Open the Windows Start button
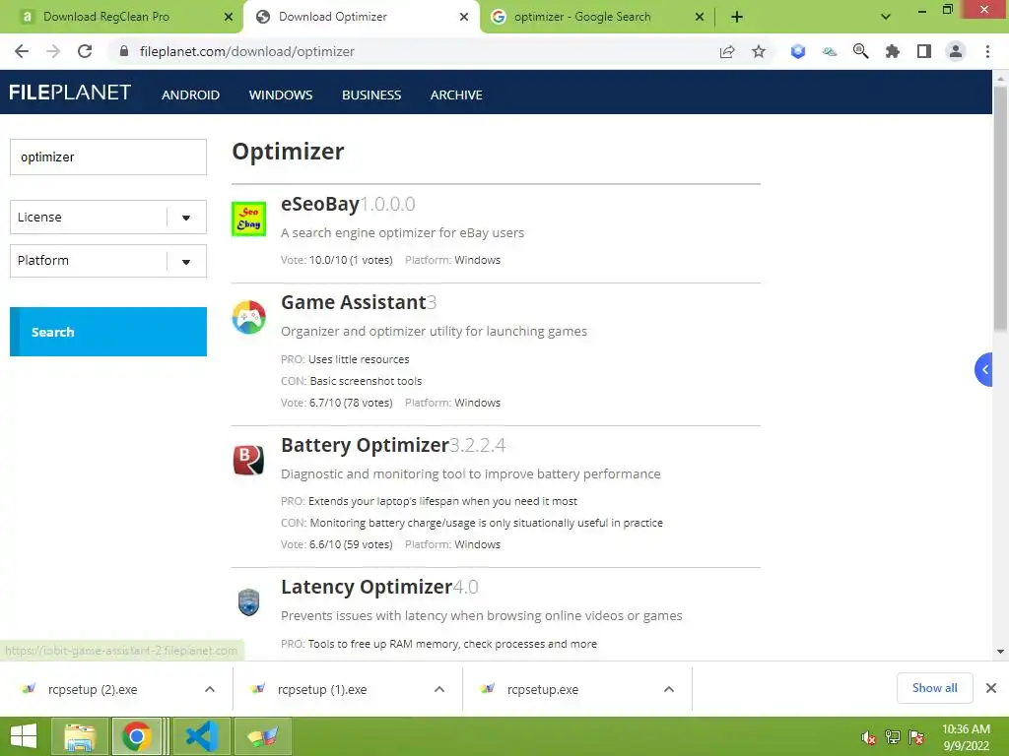The image size is (1009, 756). [24, 736]
